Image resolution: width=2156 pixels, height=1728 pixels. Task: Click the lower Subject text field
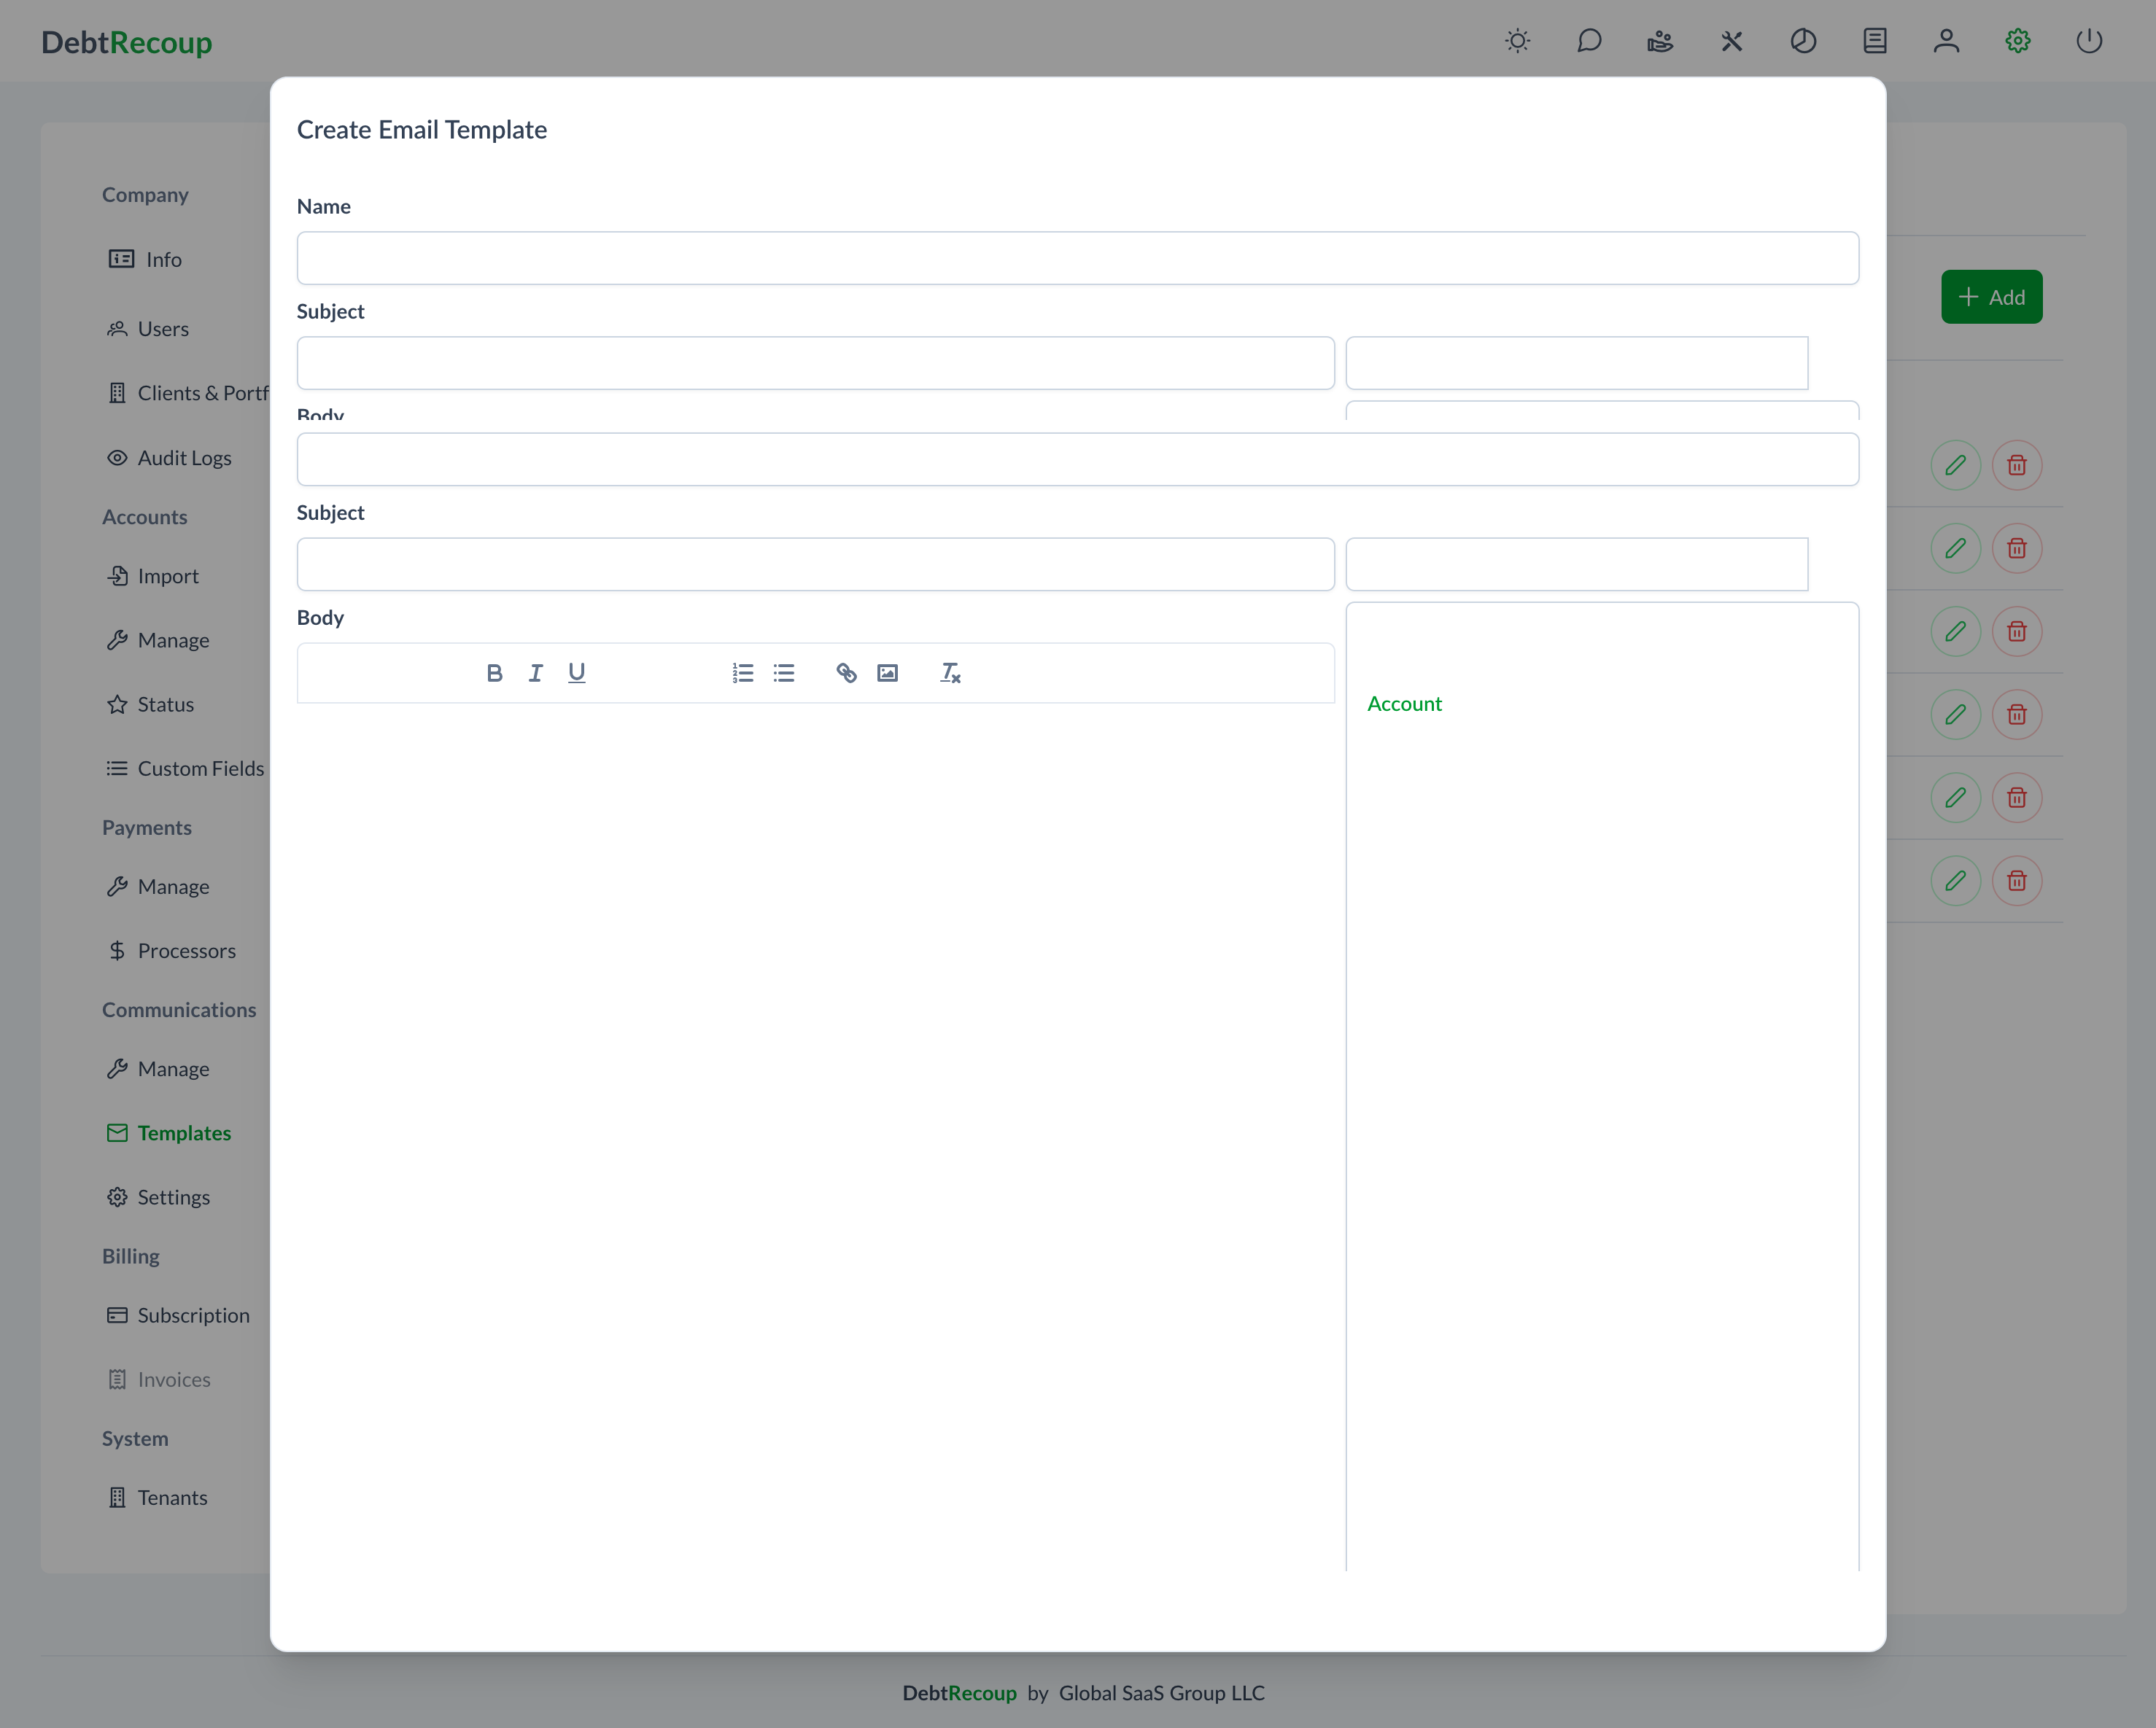(x=815, y=564)
